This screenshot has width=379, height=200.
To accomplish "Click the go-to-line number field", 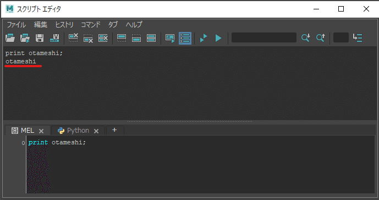I will [341, 37].
